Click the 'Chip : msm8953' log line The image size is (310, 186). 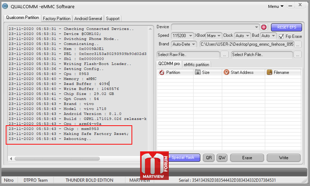pyautogui.click(x=53, y=129)
